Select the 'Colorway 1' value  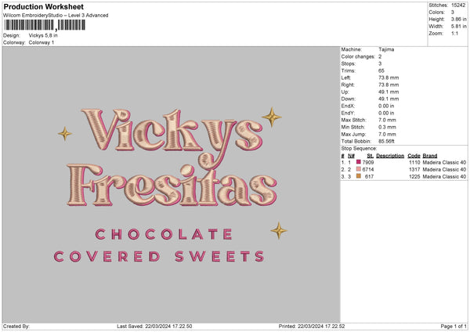(x=42, y=42)
